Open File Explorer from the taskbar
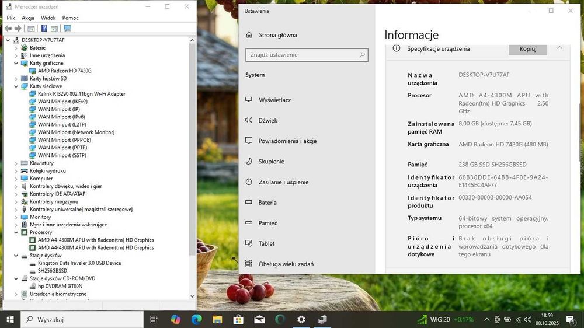584x328 pixels. [217, 319]
